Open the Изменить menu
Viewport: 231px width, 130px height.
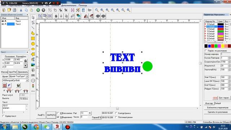tap(39, 5)
